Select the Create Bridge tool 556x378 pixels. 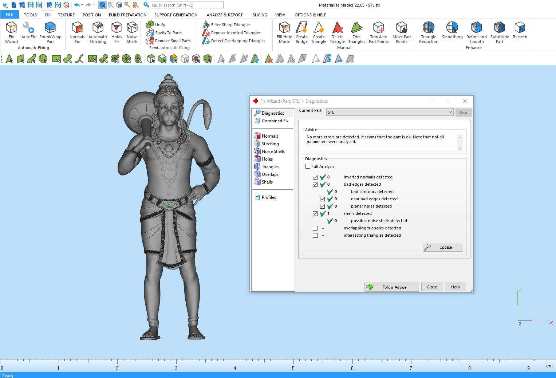pos(301,31)
